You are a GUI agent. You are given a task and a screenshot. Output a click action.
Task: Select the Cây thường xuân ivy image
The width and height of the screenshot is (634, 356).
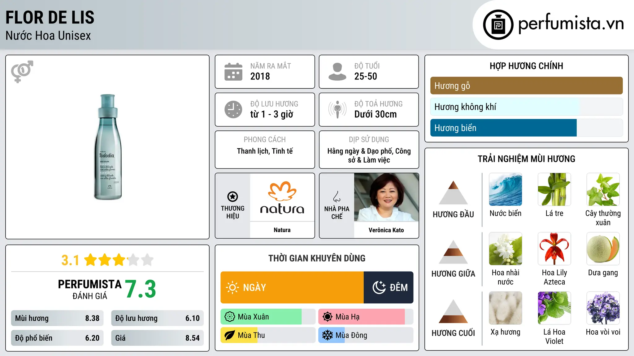(603, 189)
